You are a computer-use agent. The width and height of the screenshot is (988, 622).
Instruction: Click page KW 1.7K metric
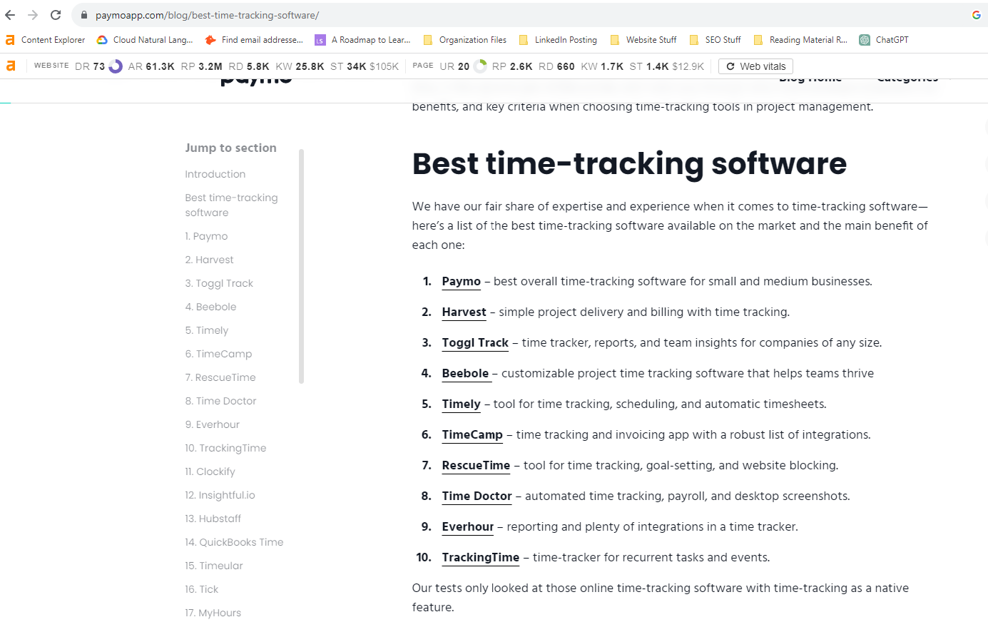pyautogui.click(x=603, y=66)
